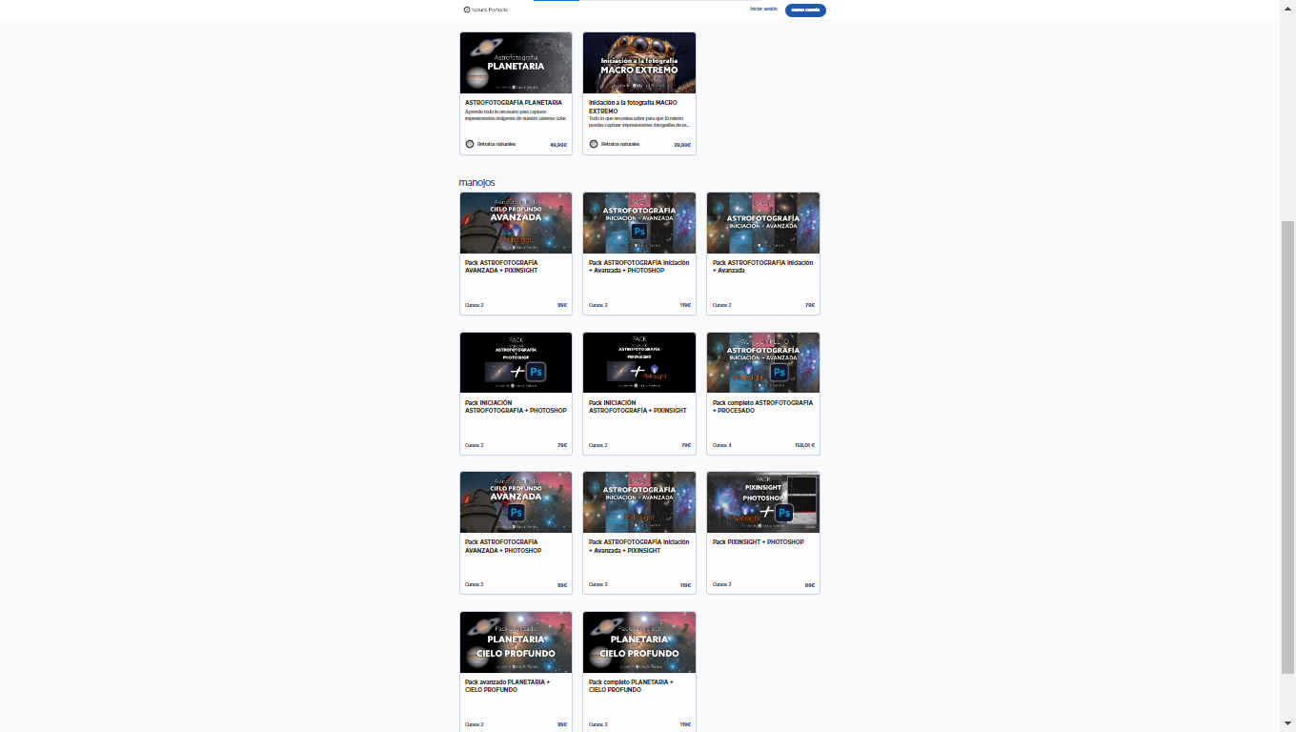Click the author avatar on the ASTROFOTOGRAFÍA PLANETARIA card
The image size is (1296, 732).
tap(470, 144)
